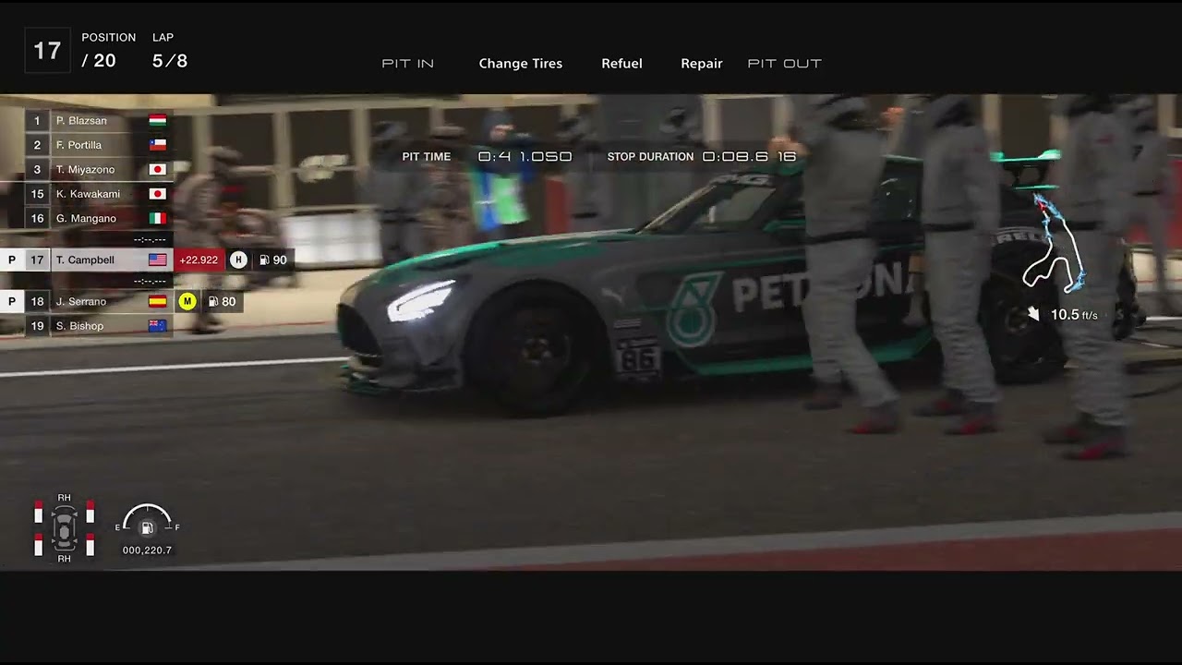Viewport: 1182px width, 665px height.
Task: Click the lower RH tire label
Action: pyautogui.click(x=64, y=559)
